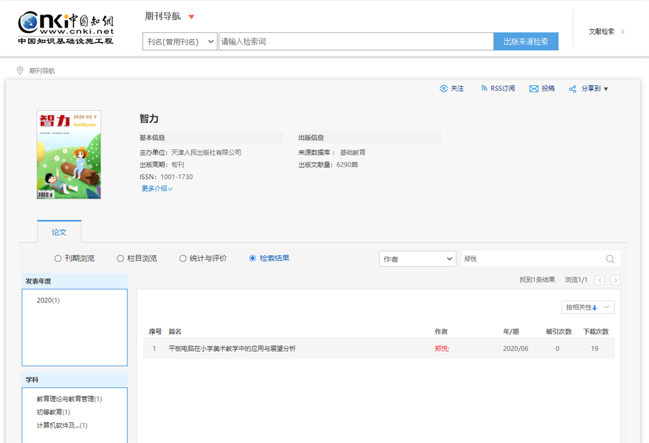Switch to the 论文 tab

[59, 232]
